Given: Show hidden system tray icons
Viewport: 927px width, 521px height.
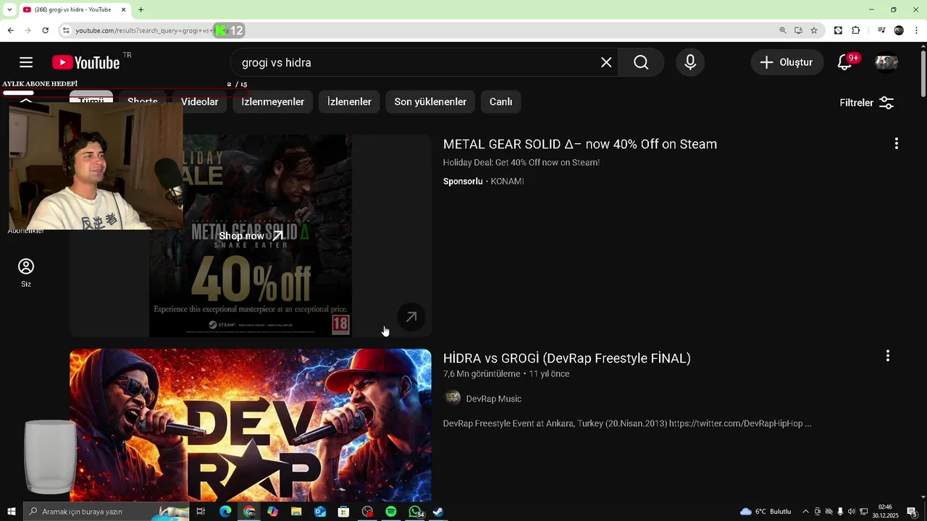Looking at the screenshot, I should pyautogui.click(x=805, y=512).
